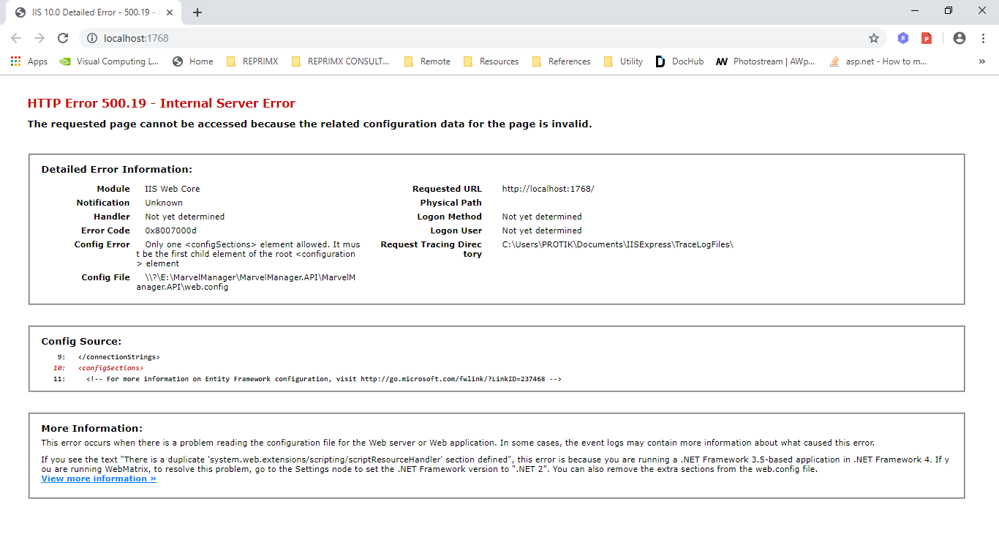Open the REPRIMX bookmark folder
Viewport: 999px width, 540px height.
coord(252,61)
